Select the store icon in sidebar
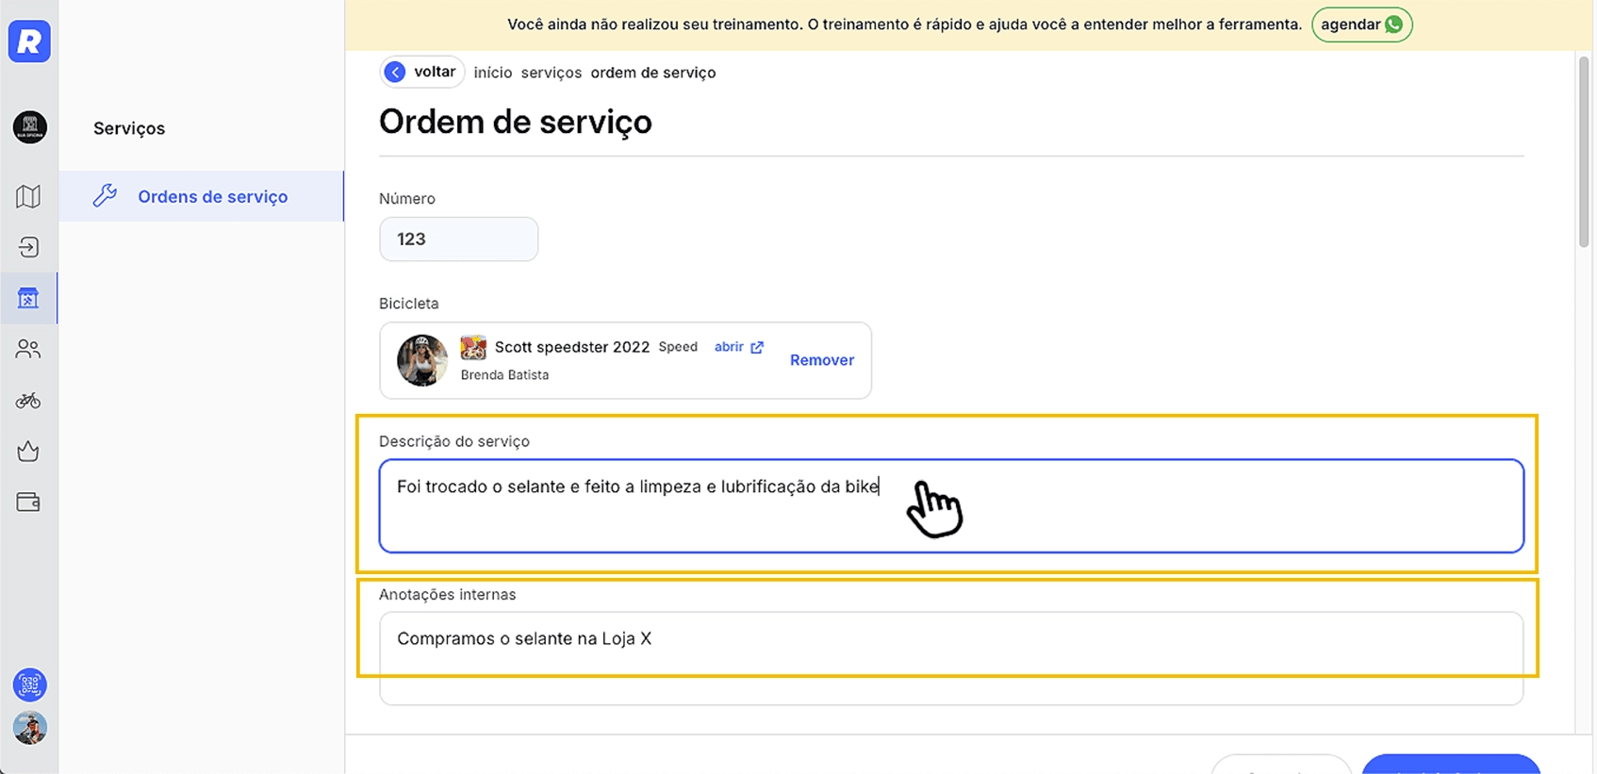The width and height of the screenshot is (1597, 774). tap(28, 298)
